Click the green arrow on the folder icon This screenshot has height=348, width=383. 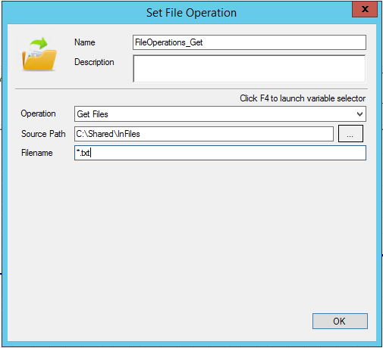coord(39,43)
